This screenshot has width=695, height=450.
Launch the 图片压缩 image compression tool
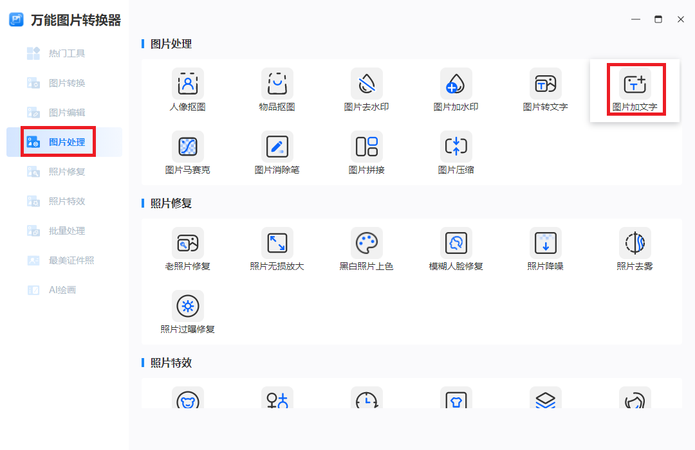pos(456,153)
